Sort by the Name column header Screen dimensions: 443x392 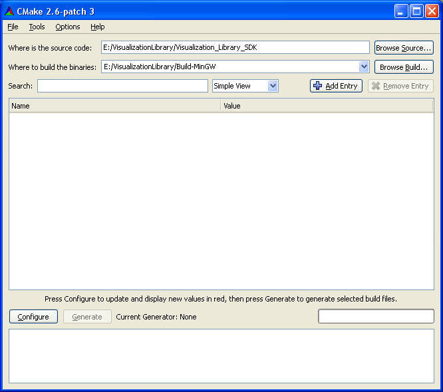(x=114, y=106)
